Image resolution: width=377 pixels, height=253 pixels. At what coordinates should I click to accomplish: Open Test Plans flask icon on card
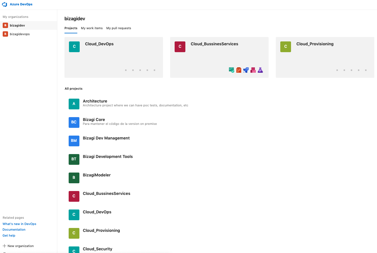260,70
